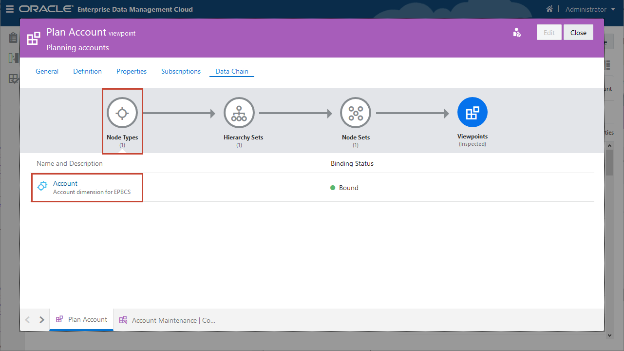This screenshot has height=351, width=624.
Task: Click the 'Bound' status text
Action: (349, 188)
